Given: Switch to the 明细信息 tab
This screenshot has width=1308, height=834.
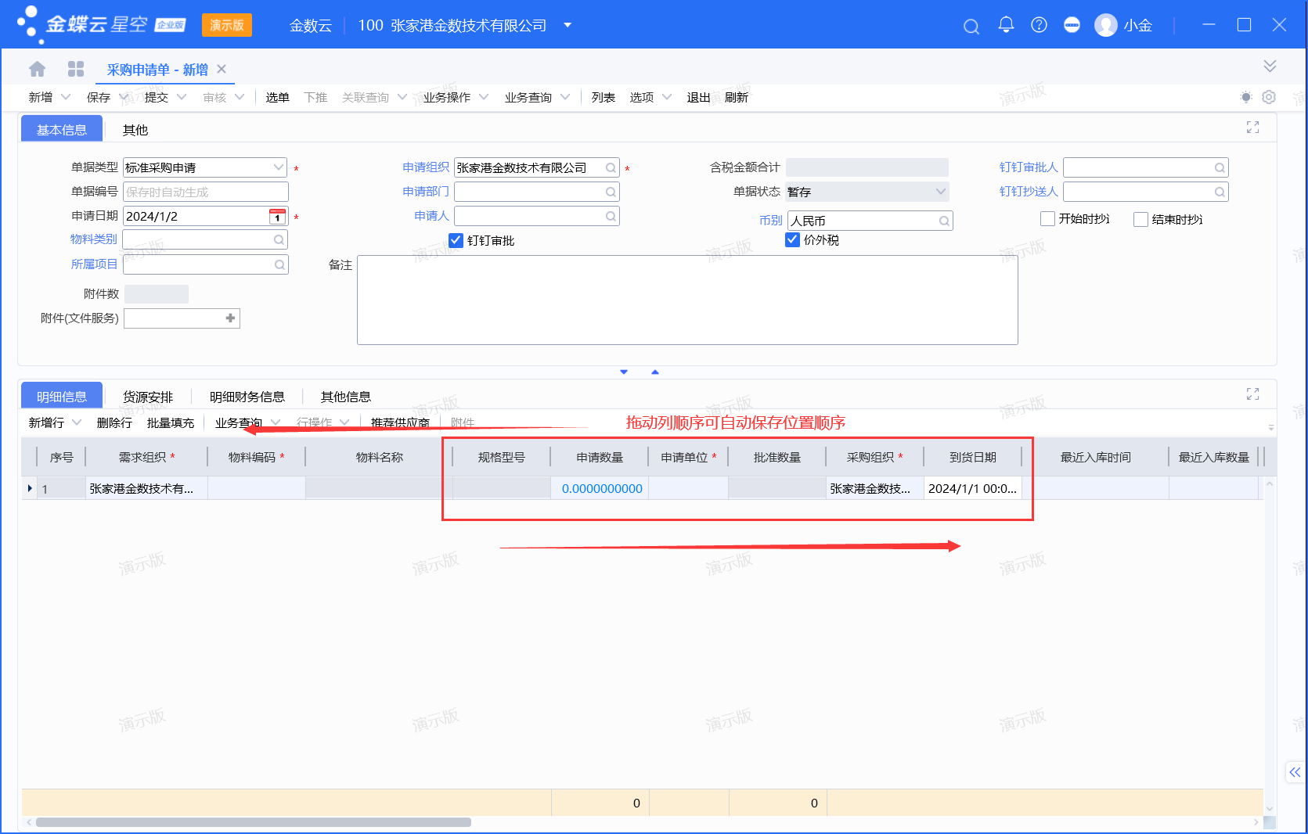Looking at the screenshot, I should click(62, 397).
